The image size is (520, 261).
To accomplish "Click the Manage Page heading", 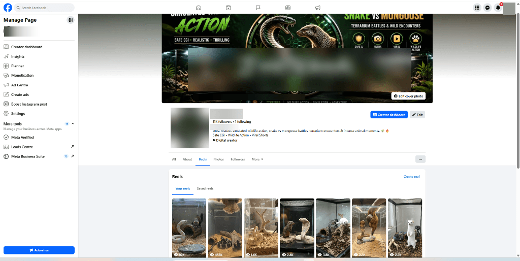I will pos(20,20).
